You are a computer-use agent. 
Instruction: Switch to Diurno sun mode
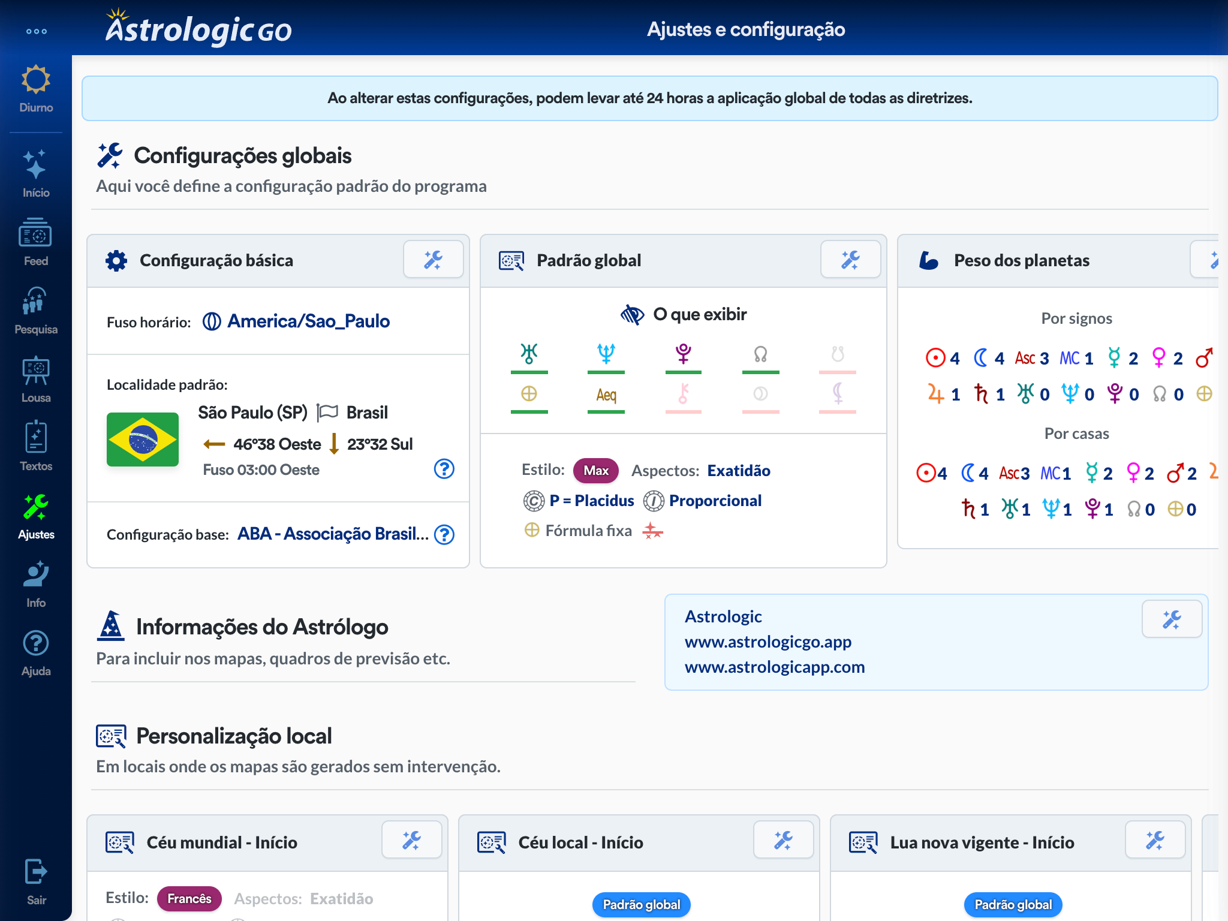[x=36, y=89]
